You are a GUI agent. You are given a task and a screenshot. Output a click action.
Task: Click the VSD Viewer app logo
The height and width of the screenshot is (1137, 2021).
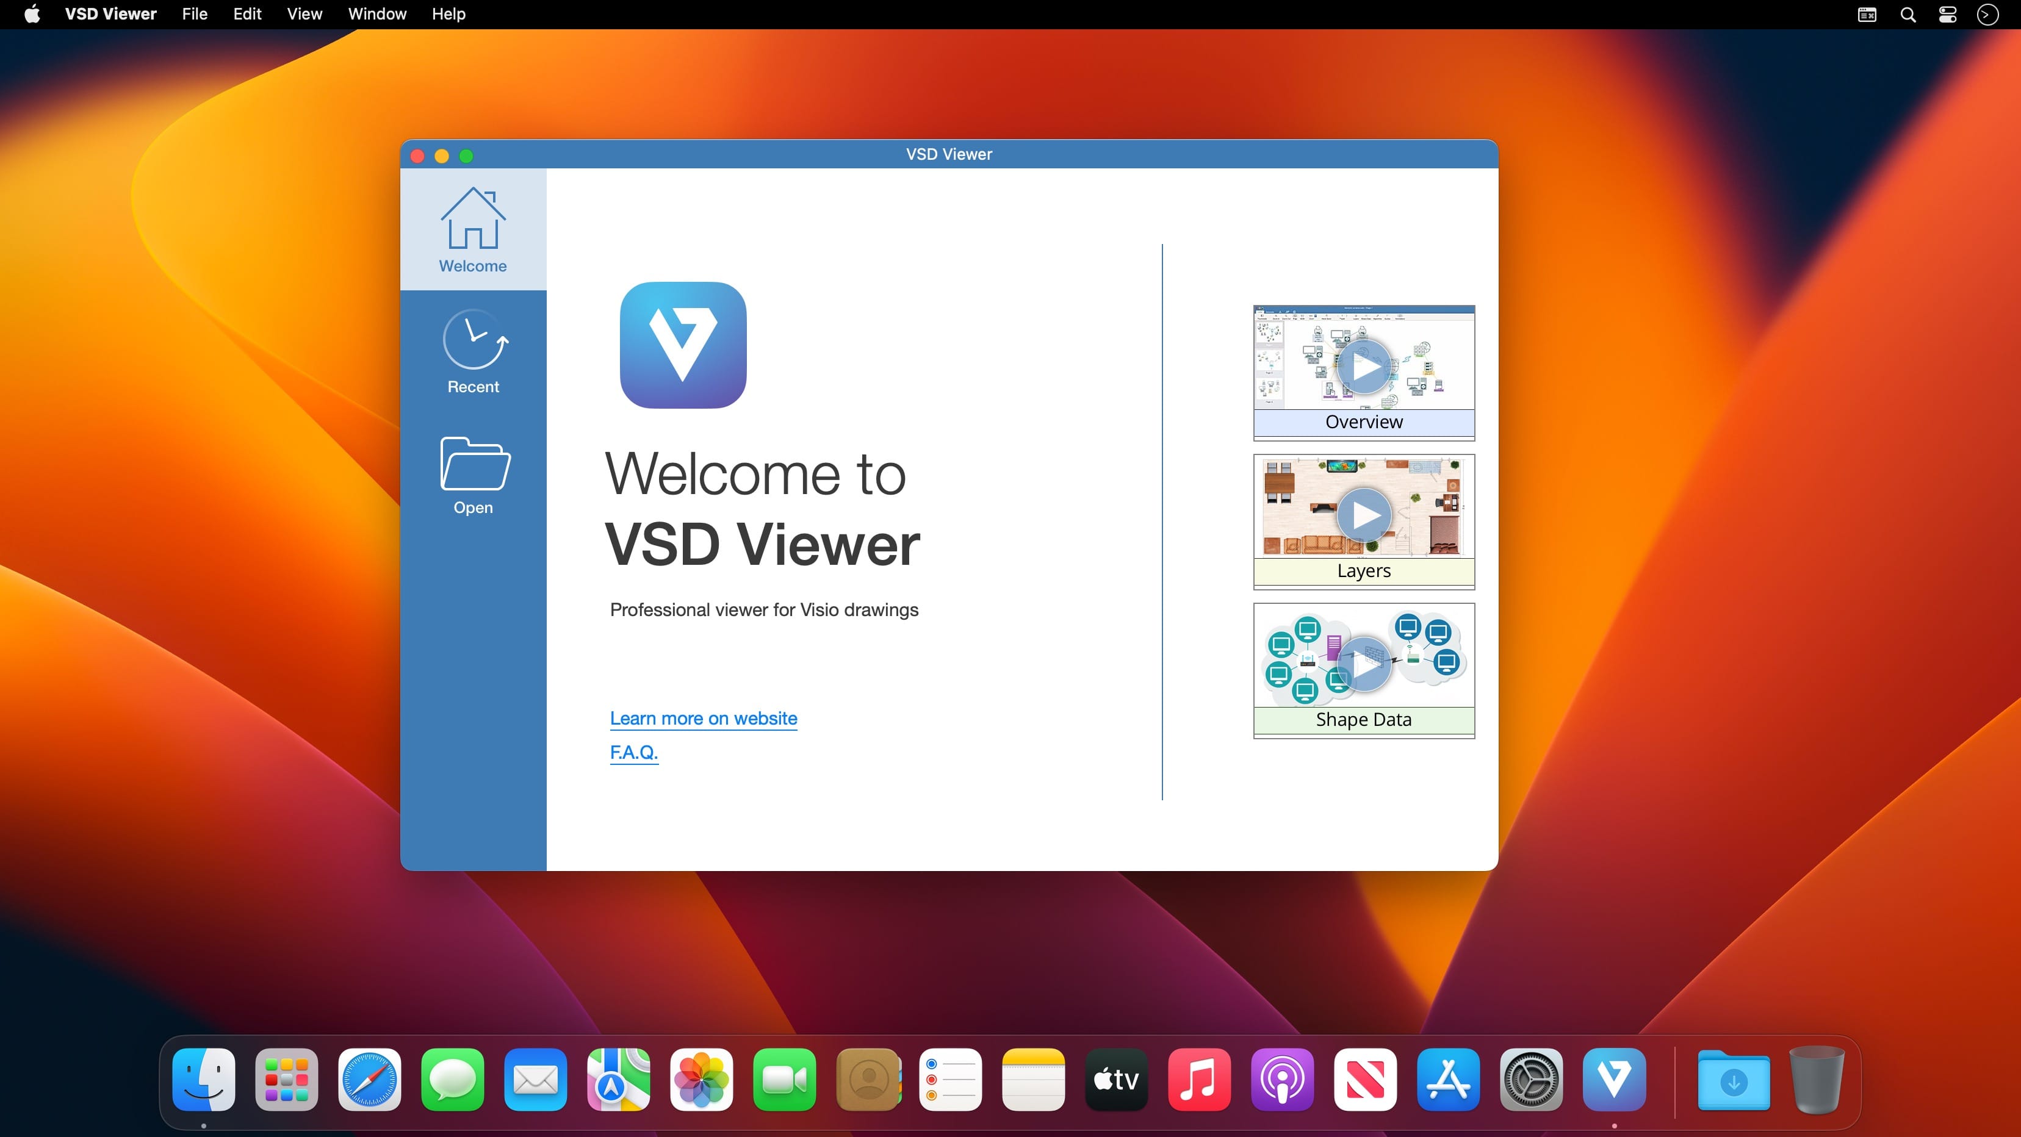(683, 345)
